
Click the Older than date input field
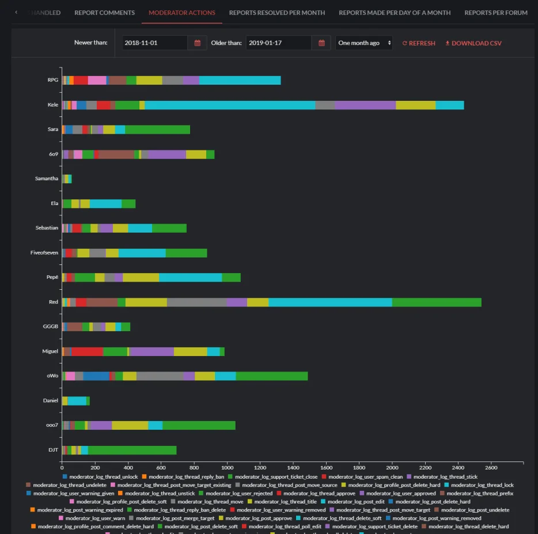[279, 43]
